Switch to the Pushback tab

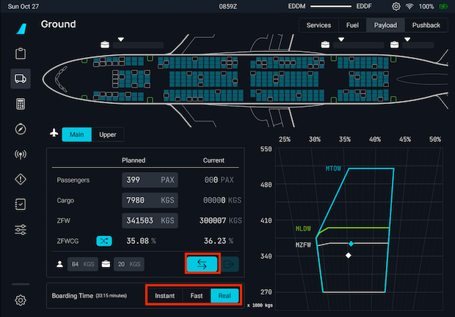pyautogui.click(x=426, y=25)
